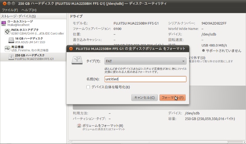Screen dimensions: 246x144
Task: Open the ファイル(F) menu
Action: click(x=10, y=10)
